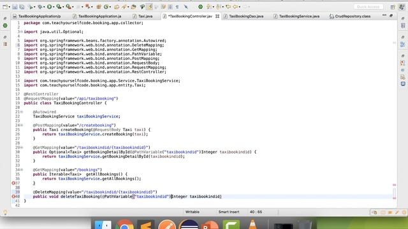The width and height of the screenshot is (408, 229).
Task: Click the Coverage run icon
Action: tap(59, 7)
